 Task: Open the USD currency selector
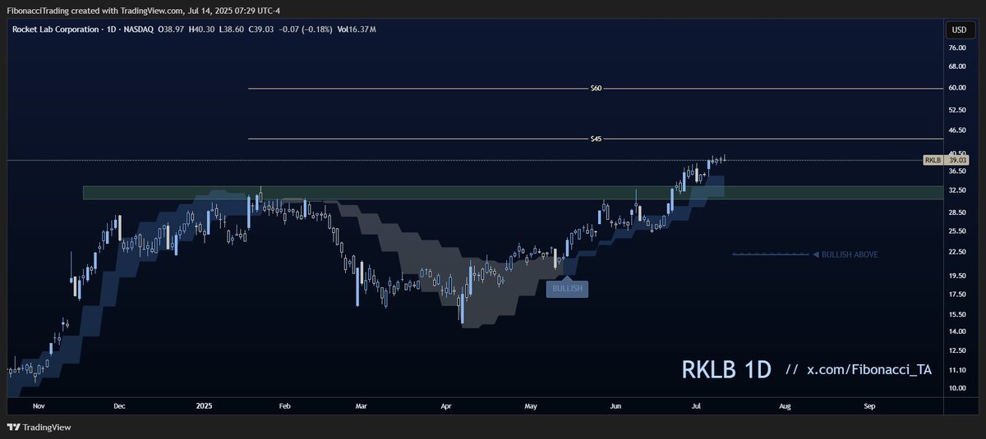click(958, 30)
